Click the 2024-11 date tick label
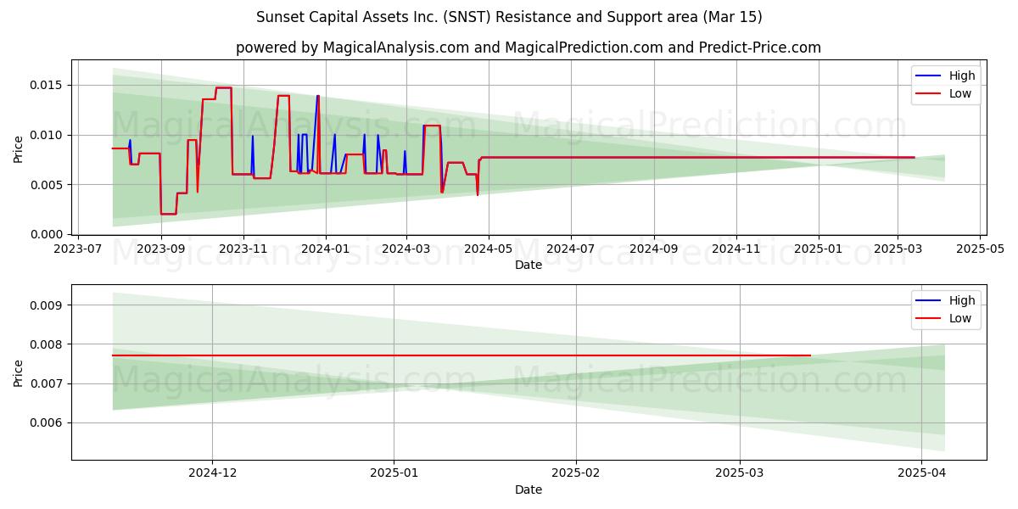Screen dimensions: 1018x509 tap(736, 250)
